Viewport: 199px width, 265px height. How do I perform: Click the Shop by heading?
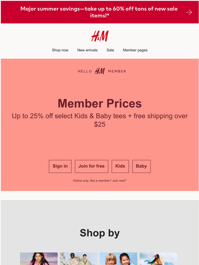coord(100,233)
